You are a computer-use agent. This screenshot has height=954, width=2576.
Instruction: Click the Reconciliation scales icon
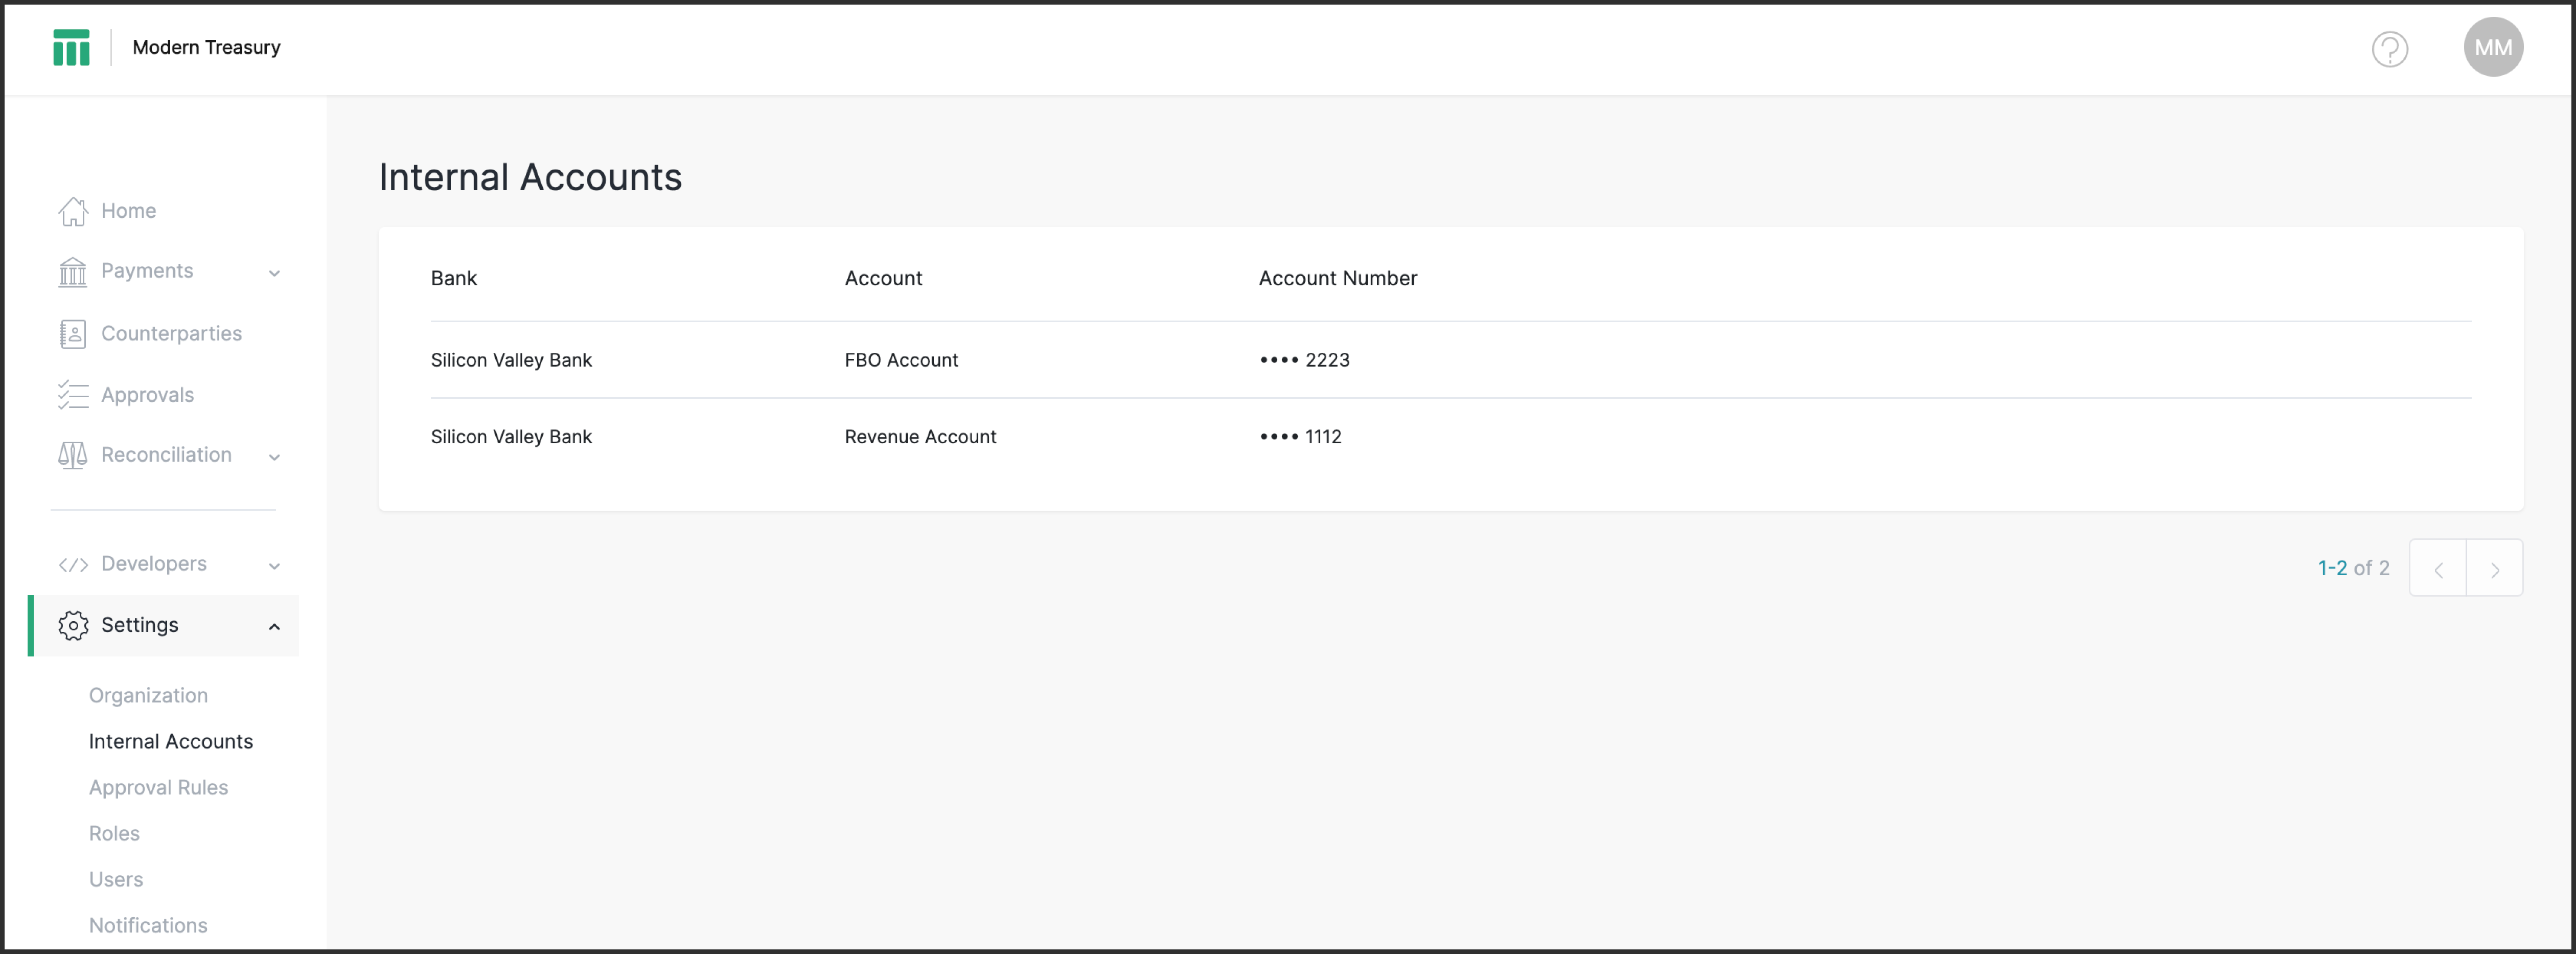click(x=73, y=455)
